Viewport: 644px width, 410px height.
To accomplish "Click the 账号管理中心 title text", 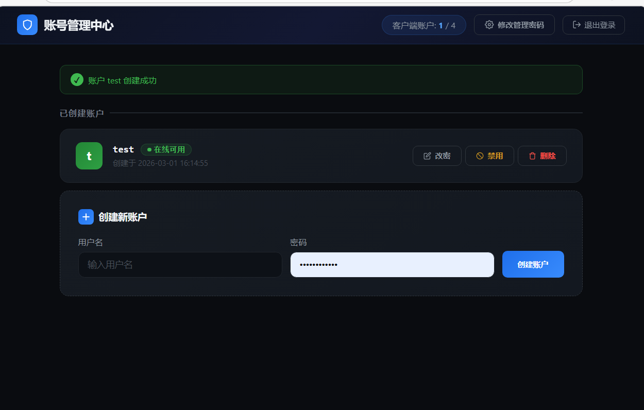I will tap(78, 25).
